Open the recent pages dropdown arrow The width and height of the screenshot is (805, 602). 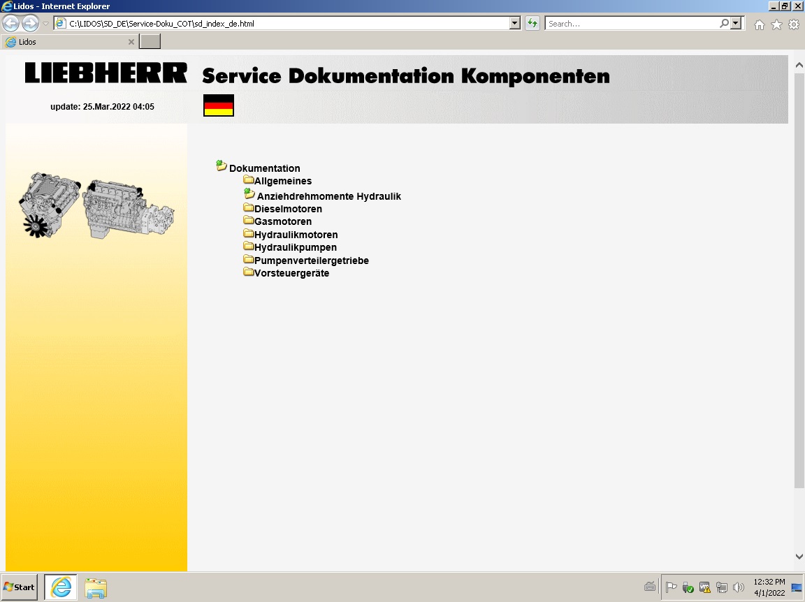[45, 24]
